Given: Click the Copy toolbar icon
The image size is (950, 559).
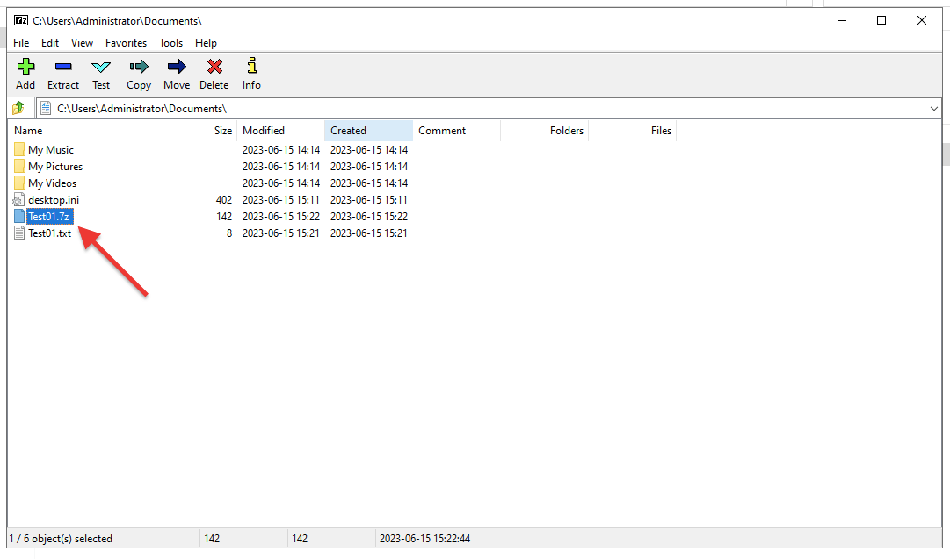Looking at the screenshot, I should click(x=139, y=67).
